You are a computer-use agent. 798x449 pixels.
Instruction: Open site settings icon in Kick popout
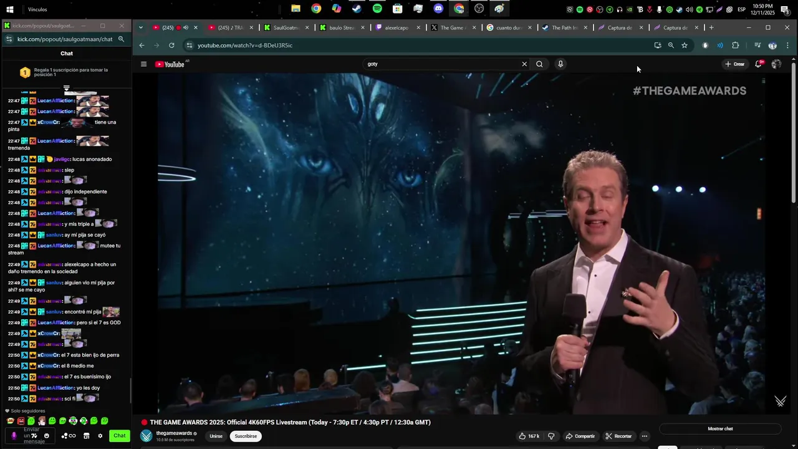click(x=9, y=39)
